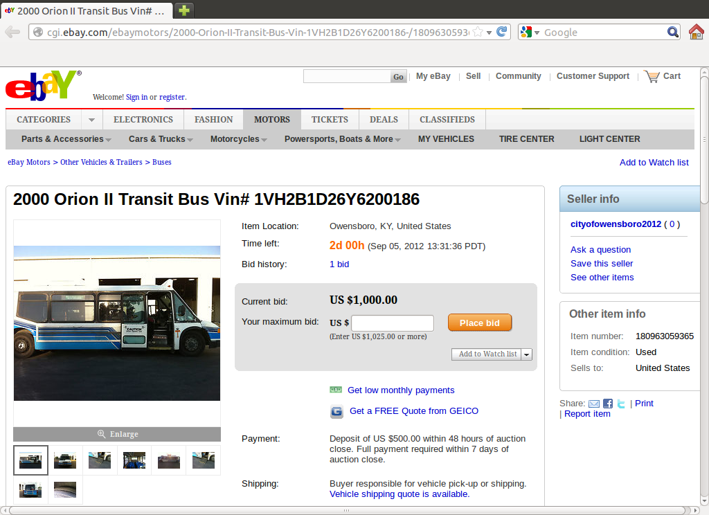Click the Google search magnifier icon
The image size is (709, 515).
tap(673, 32)
